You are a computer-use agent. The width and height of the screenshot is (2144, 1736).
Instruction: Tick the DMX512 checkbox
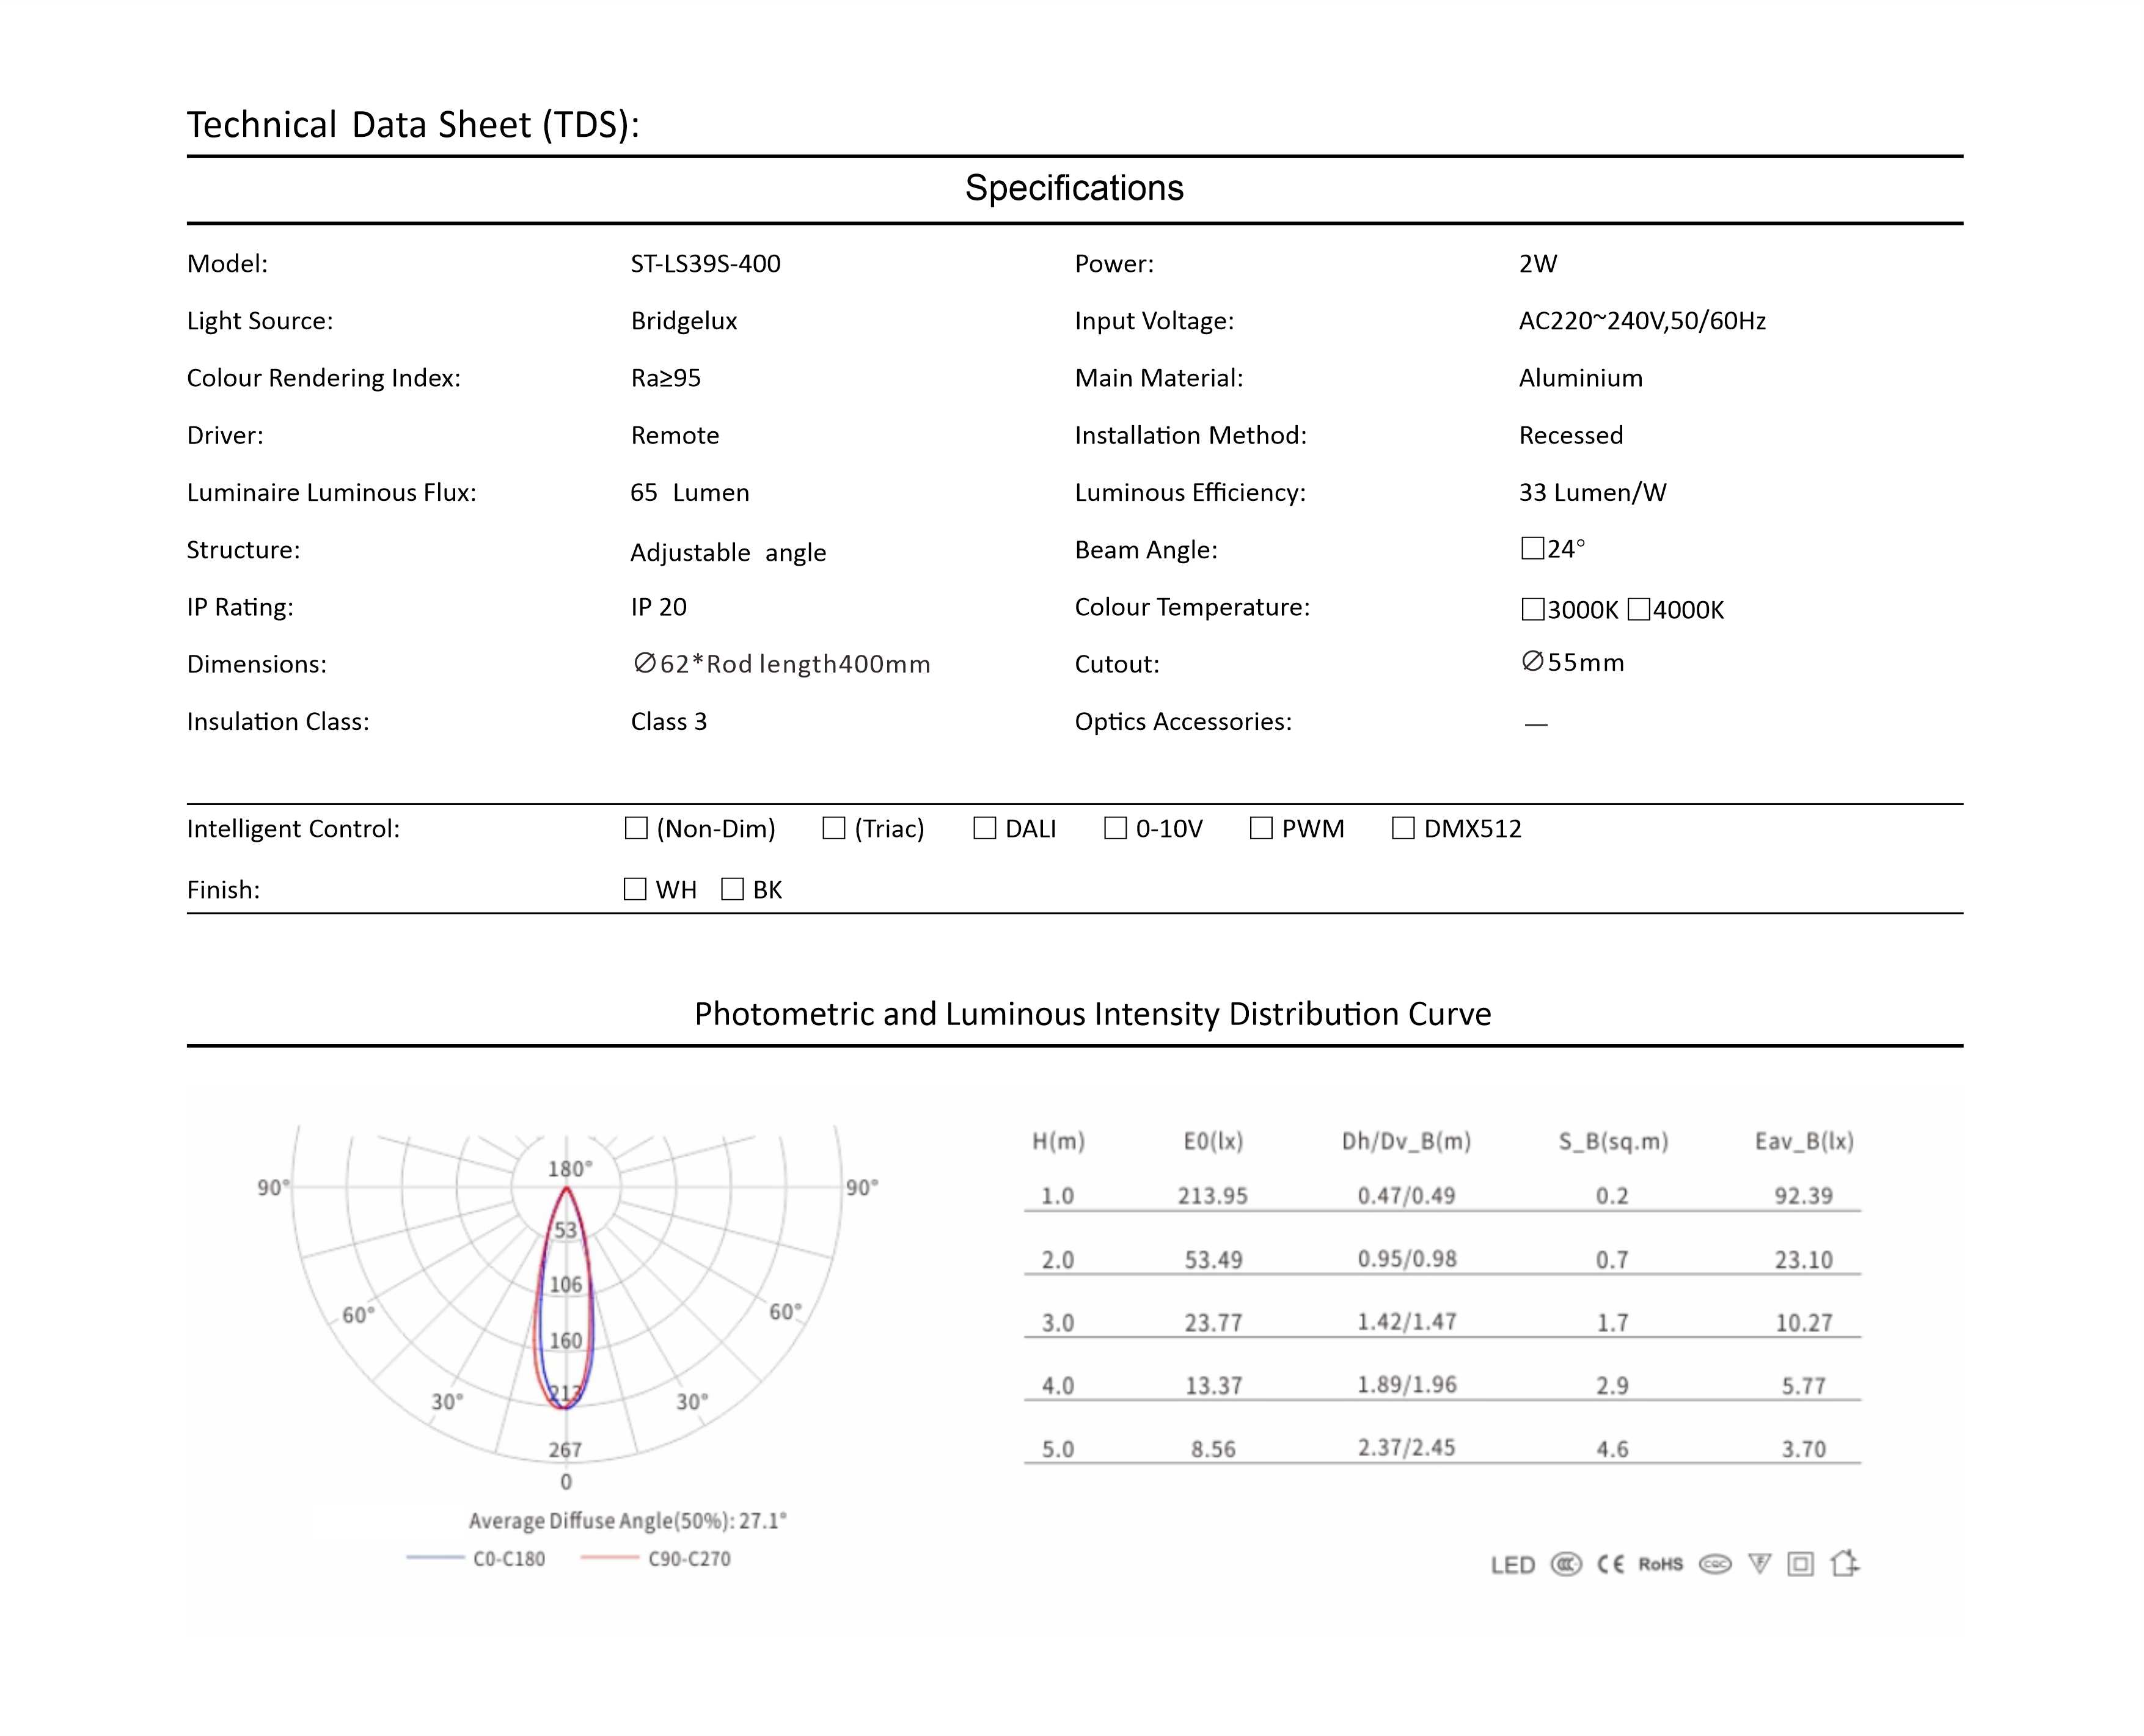[x=1403, y=828]
